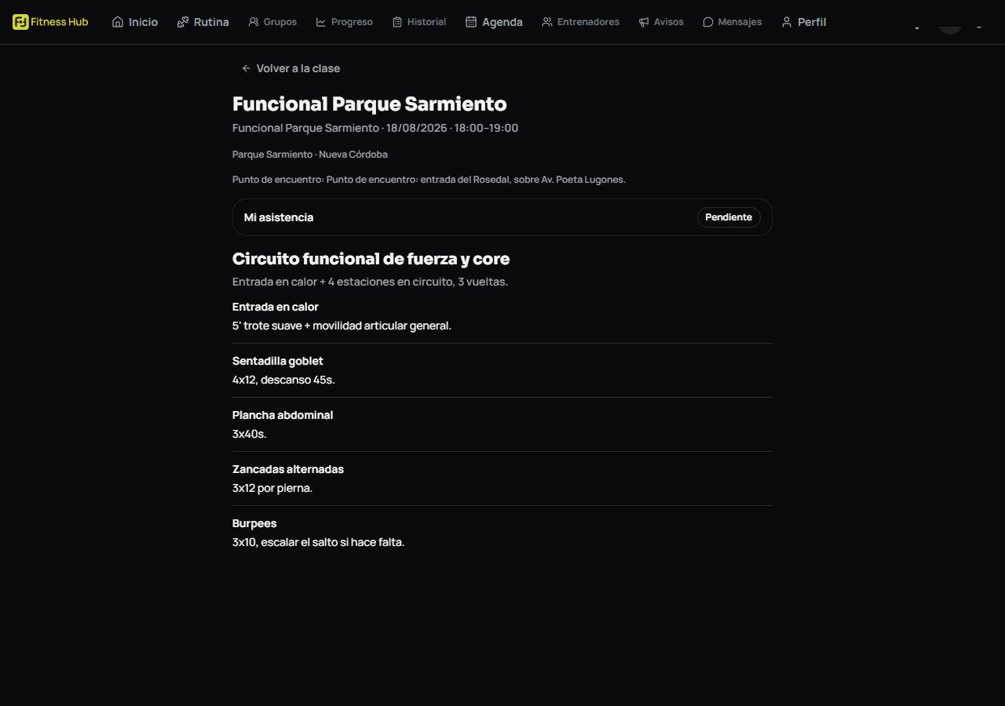Click the Pendiente attendance status badge
This screenshot has width=1005, height=706.
(729, 217)
